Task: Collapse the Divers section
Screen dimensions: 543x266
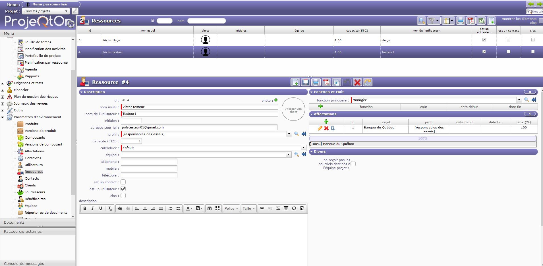Action: (312, 152)
